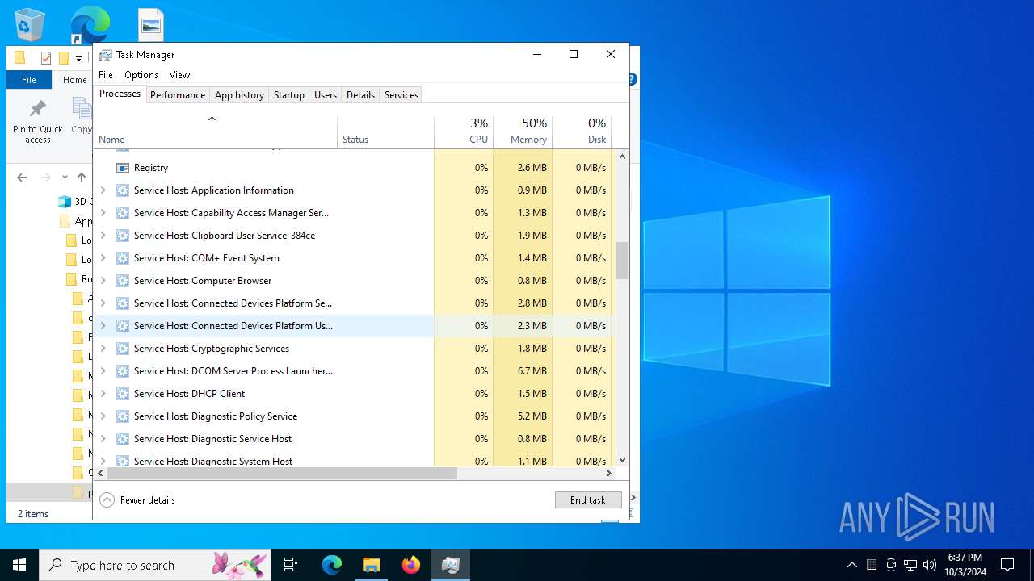Click the vertical scrollbar thumb in process list
The image size is (1034, 581).
pyautogui.click(x=623, y=260)
